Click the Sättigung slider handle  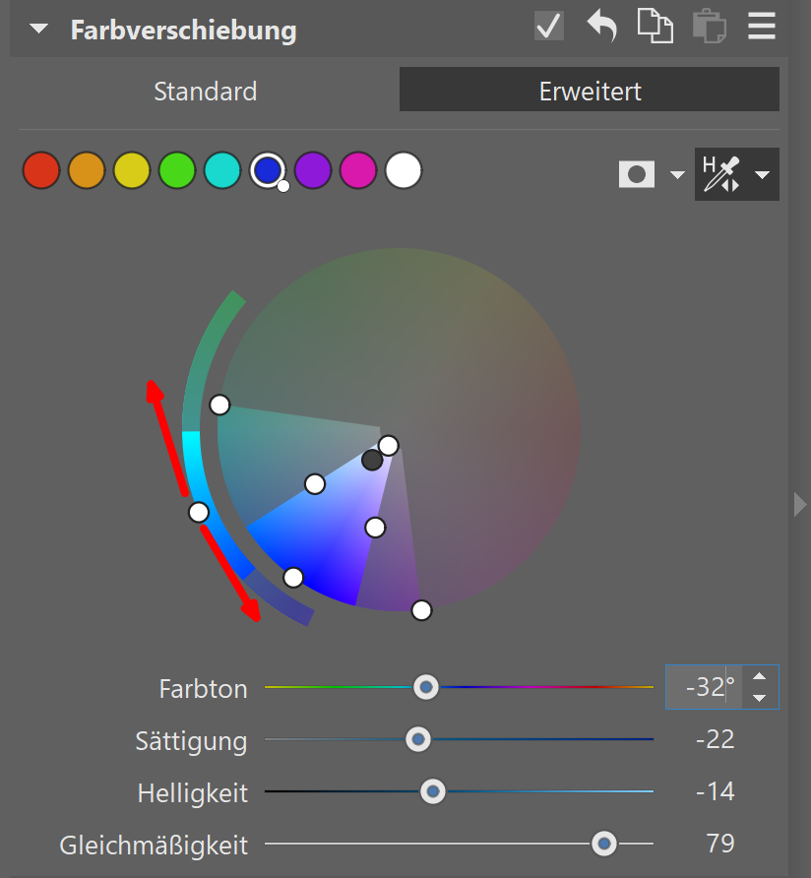click(x=418, y=738)
